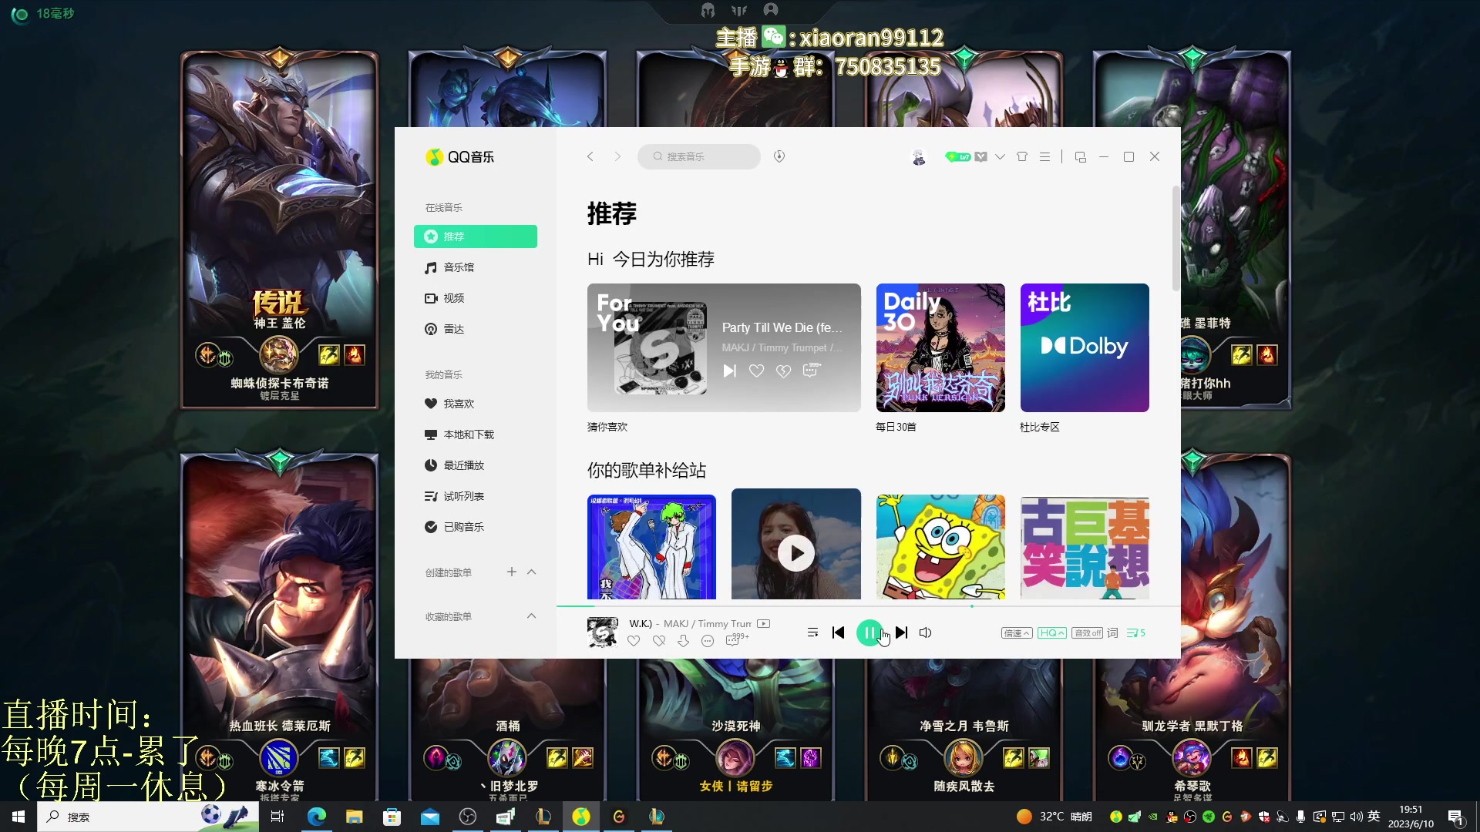The image size is (1480, 832).
Task: Add a new playlist with the plus icon
Action: [512, 572]
